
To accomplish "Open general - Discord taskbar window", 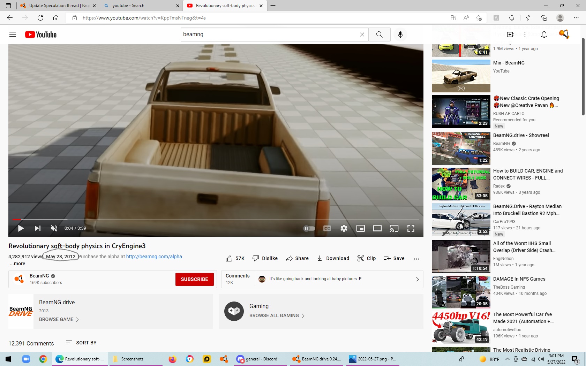I will [260, 359].
